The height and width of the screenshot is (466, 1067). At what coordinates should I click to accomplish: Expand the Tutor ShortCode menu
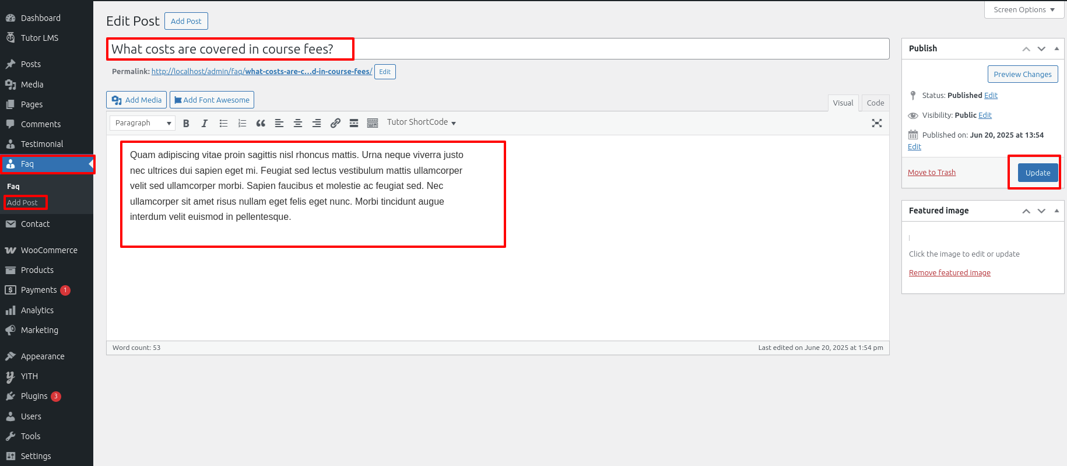(421, 122)
